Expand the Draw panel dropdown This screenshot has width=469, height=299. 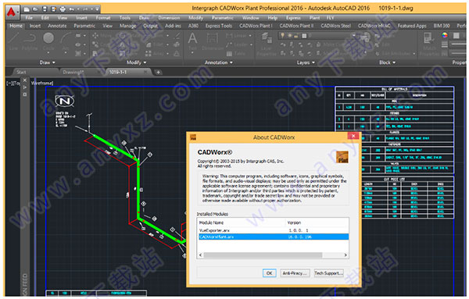click(47, 62)
